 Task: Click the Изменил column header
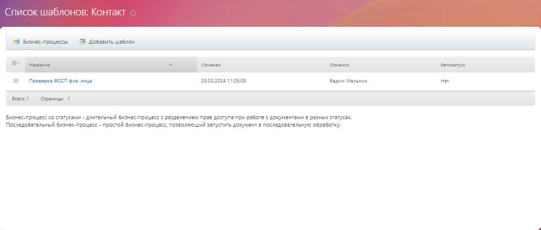click(339, 65)
